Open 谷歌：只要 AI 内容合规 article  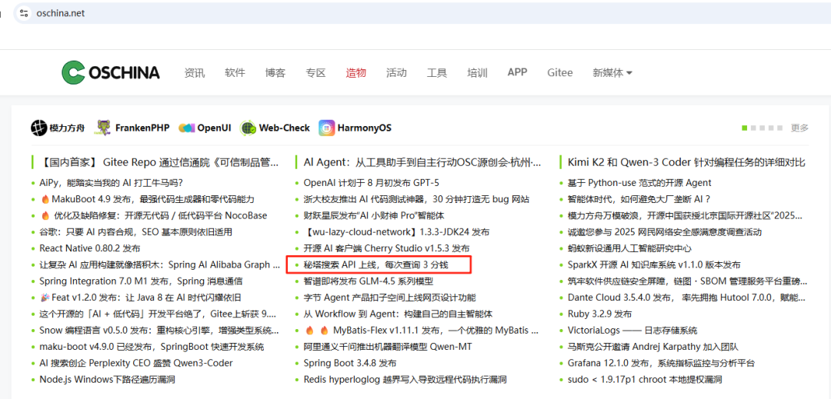tap(135, 232)
